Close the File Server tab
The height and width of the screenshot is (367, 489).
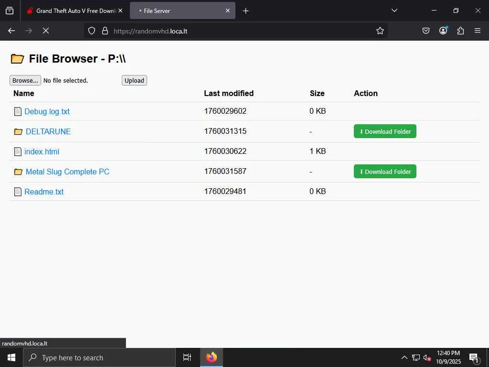[x=228, y=11]
